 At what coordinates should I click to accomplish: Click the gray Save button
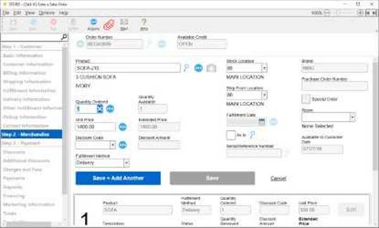[x=212, y=178]
